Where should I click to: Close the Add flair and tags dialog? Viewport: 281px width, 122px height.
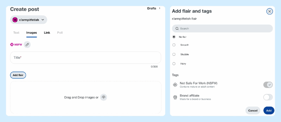coord(269,11)
